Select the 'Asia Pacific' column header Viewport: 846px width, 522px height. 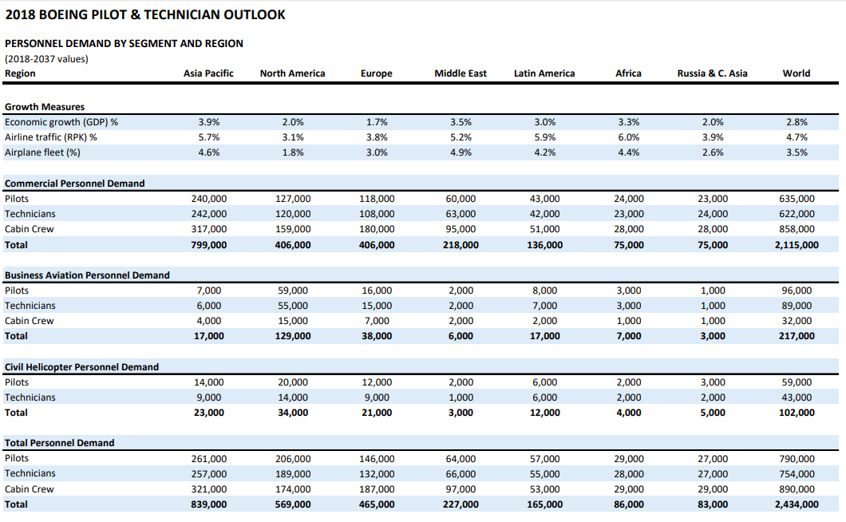tap(208, 73)
